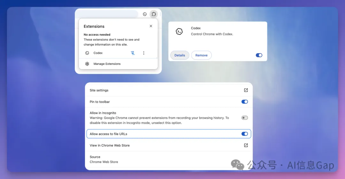Enable Allow in Incognito switch
The image size is (345, 179).
245,118
